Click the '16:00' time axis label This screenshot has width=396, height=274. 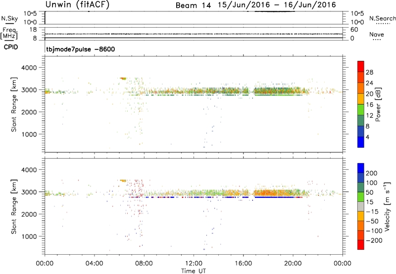point(243,264)
